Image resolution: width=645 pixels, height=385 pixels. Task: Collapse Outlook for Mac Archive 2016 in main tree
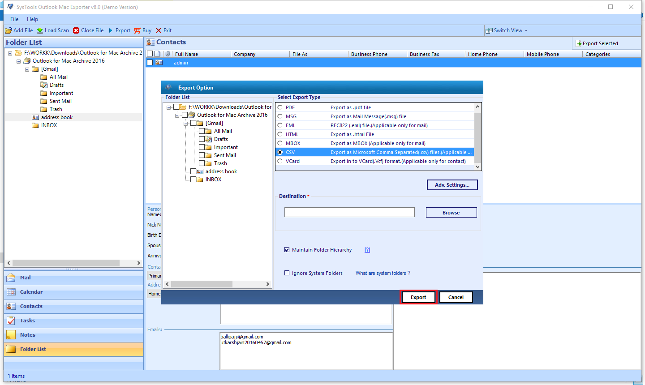tap(18, 61)
